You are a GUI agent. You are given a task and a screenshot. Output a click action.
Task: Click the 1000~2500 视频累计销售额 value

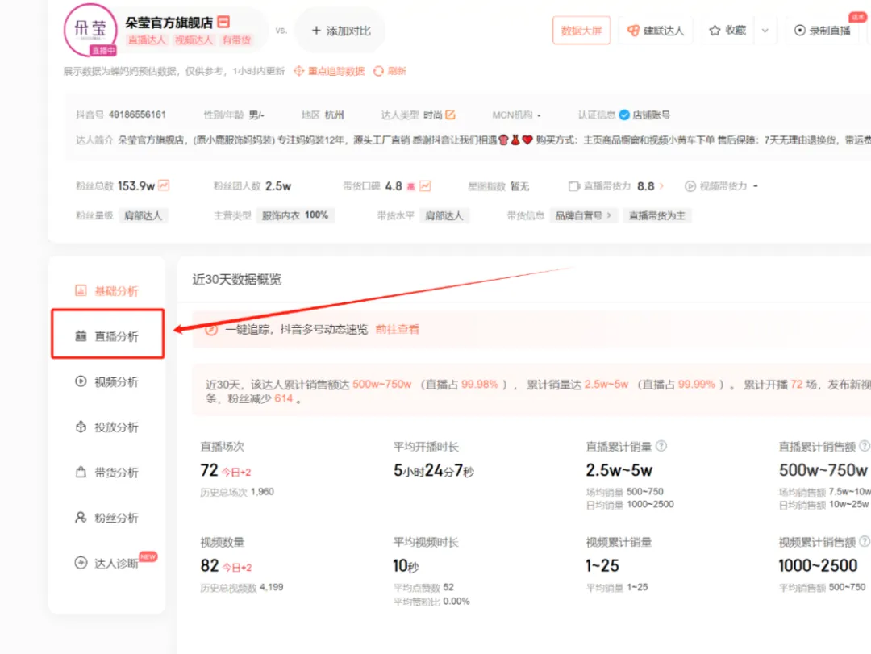[x=818, y=565]
